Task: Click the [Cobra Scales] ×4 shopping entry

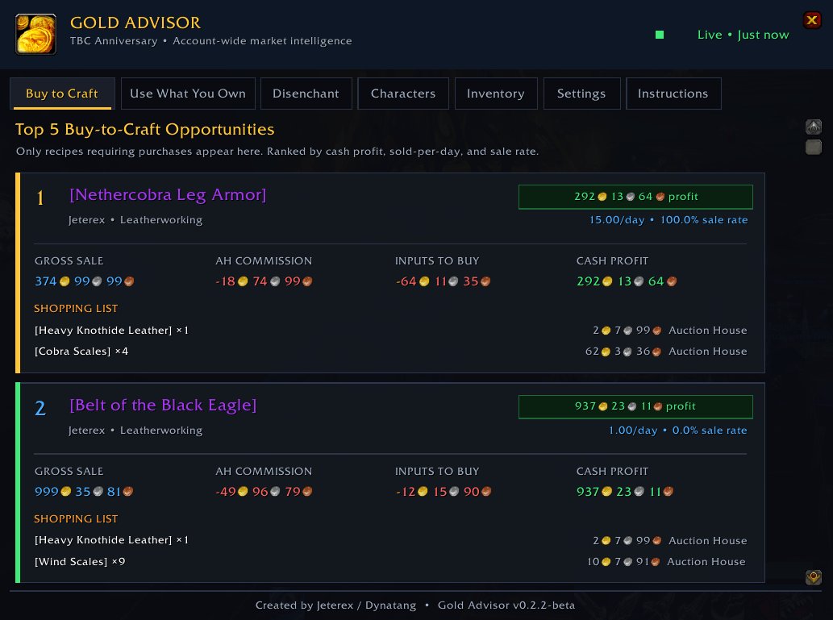Action: [81, 352]
